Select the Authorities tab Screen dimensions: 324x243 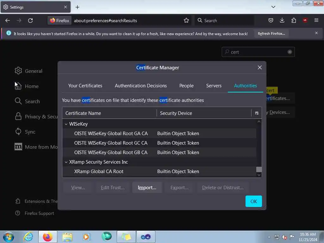[245, 85]
